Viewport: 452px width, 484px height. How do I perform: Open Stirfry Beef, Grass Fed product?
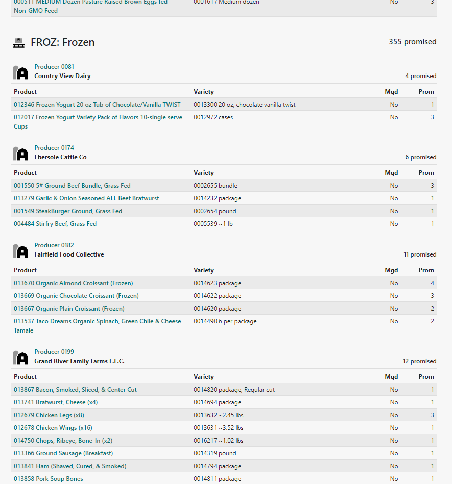click(55, 224)
